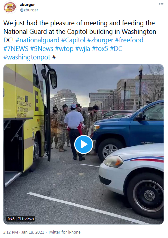
Task: Click the 3:12 PM Jan 18, 2021 timestamp
Action: (23, 232)
